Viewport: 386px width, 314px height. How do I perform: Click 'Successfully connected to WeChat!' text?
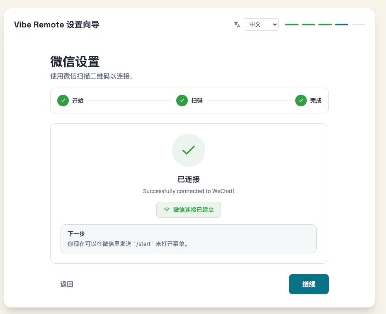[x=189, y=191]
